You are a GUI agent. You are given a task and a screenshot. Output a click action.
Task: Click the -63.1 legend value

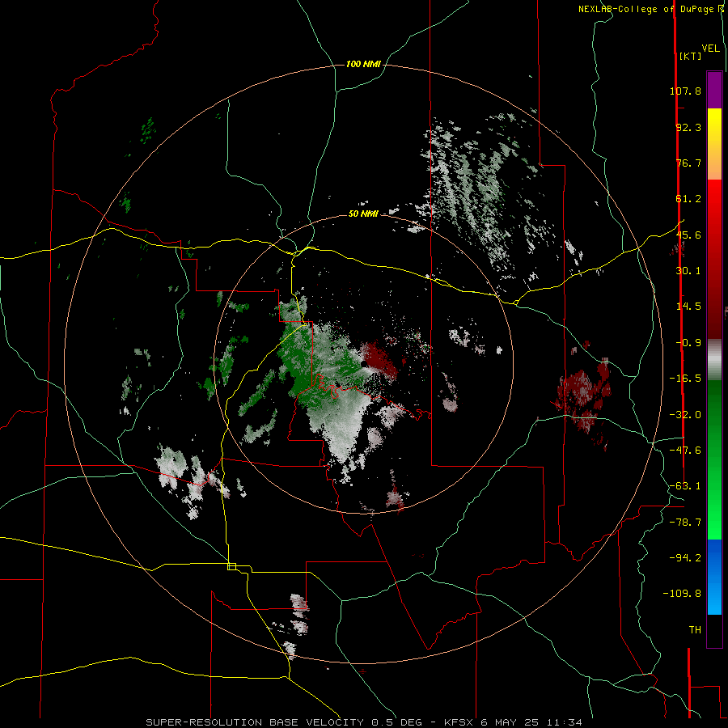(685, 486)
